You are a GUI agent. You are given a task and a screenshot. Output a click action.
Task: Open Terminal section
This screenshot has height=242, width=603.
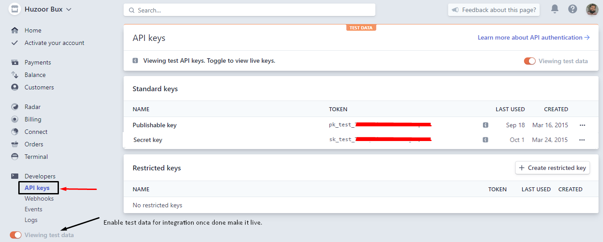tap(36, 157)
